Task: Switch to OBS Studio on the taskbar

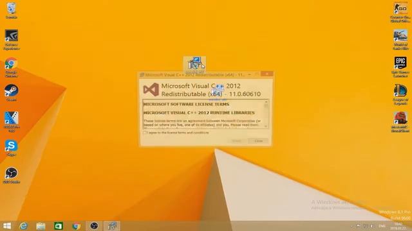Action: coord(94,226)
